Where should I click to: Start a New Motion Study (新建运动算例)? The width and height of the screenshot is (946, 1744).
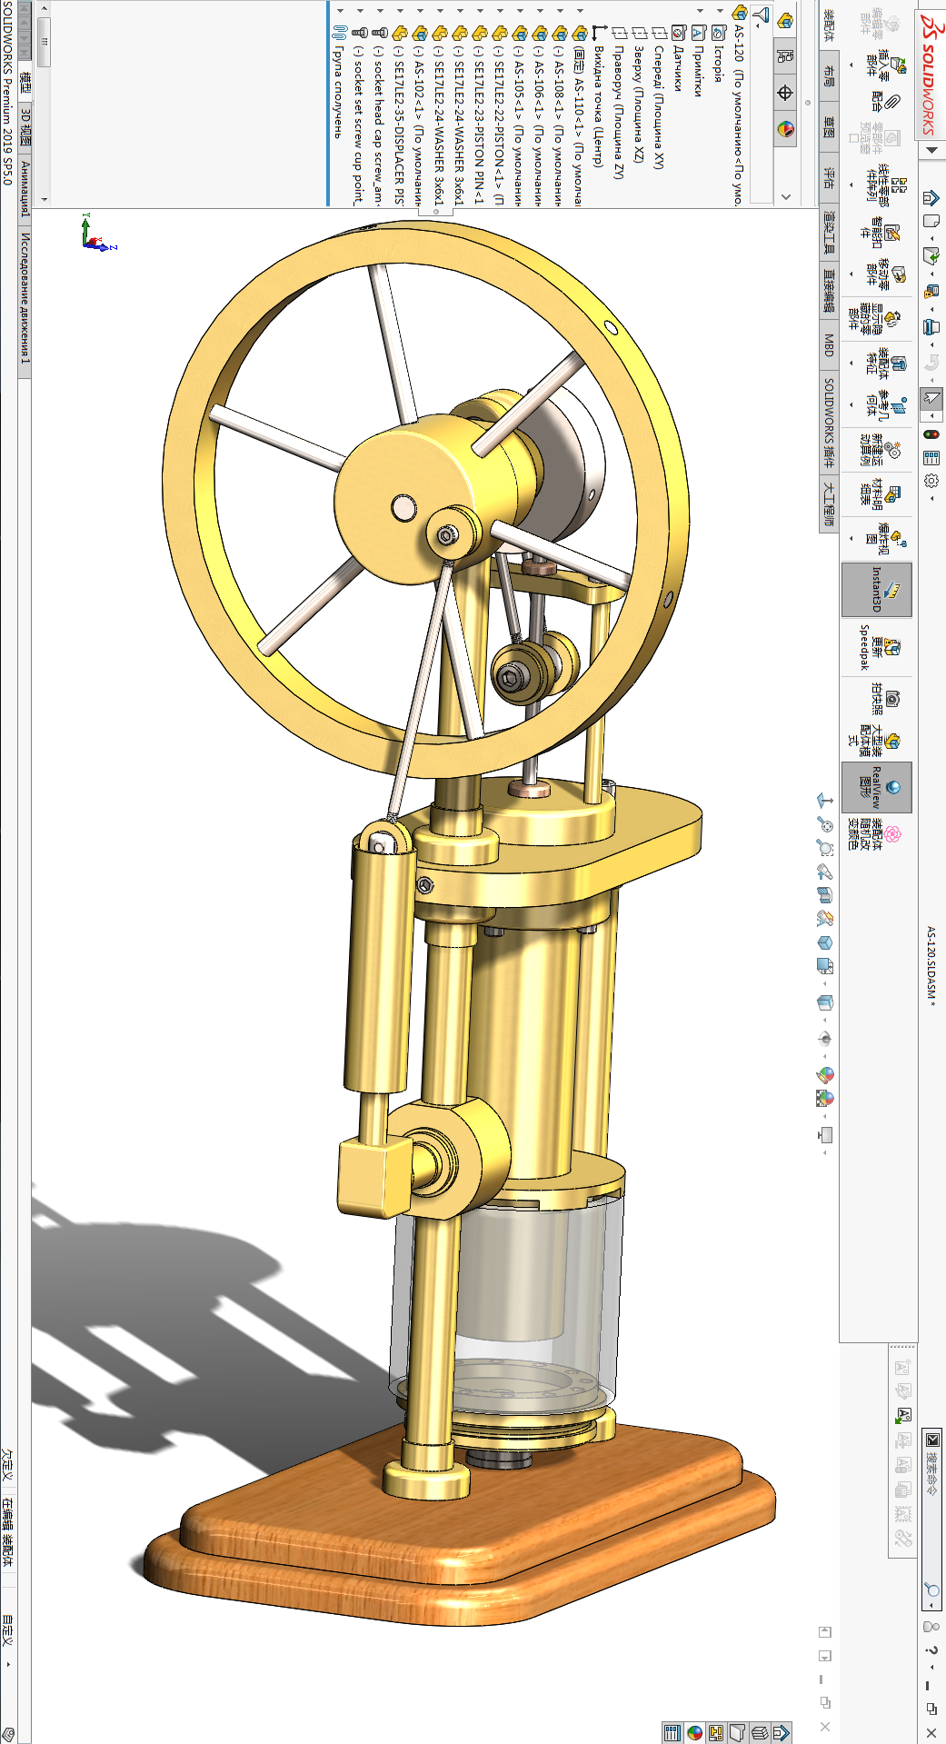892,450
